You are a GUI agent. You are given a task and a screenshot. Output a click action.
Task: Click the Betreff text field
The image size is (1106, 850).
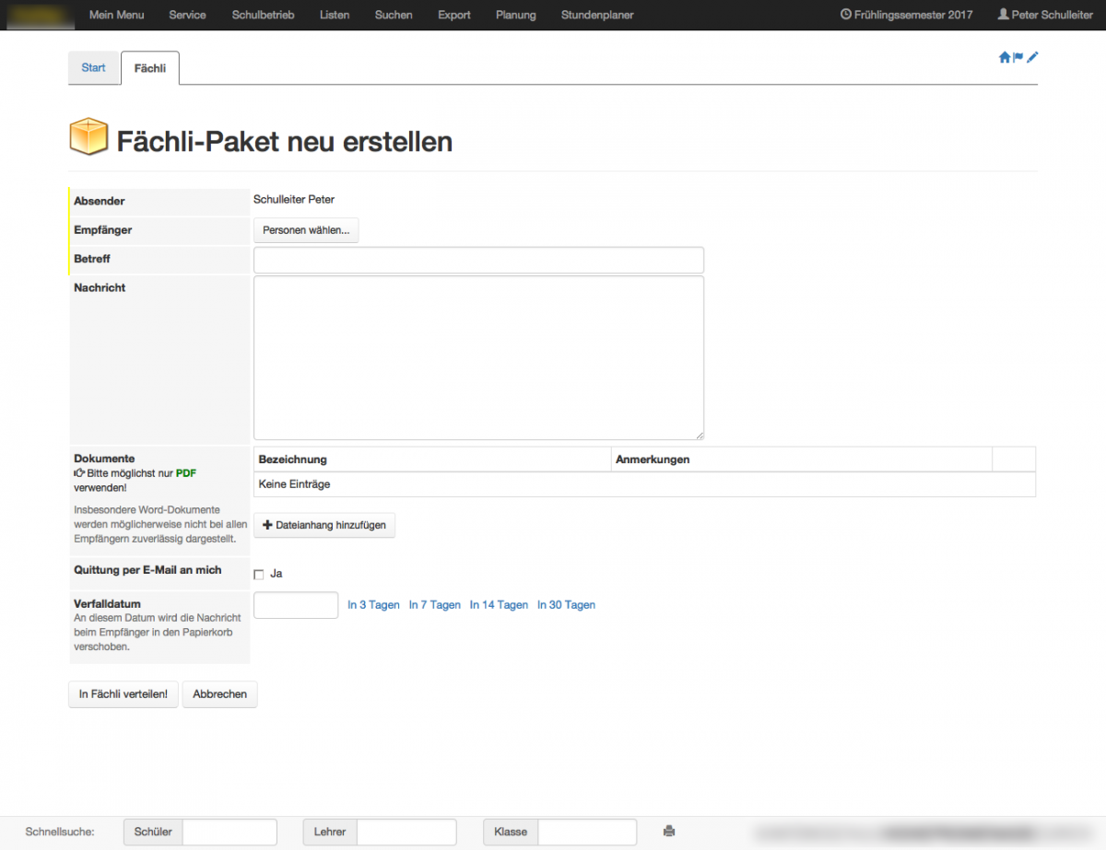click(x=478, y=260)
